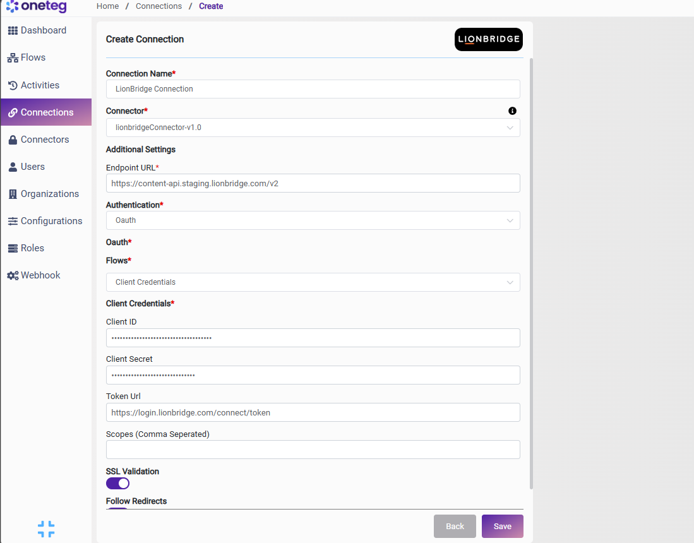
Task: Toggle the SSL Validation switch
Action: pos(117,484)
